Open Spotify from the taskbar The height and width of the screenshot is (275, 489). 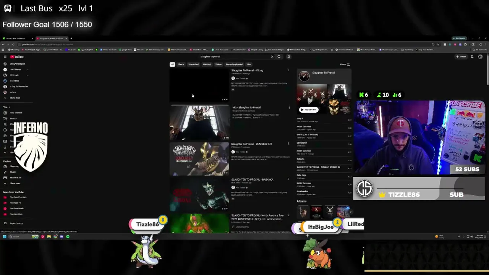68,237
